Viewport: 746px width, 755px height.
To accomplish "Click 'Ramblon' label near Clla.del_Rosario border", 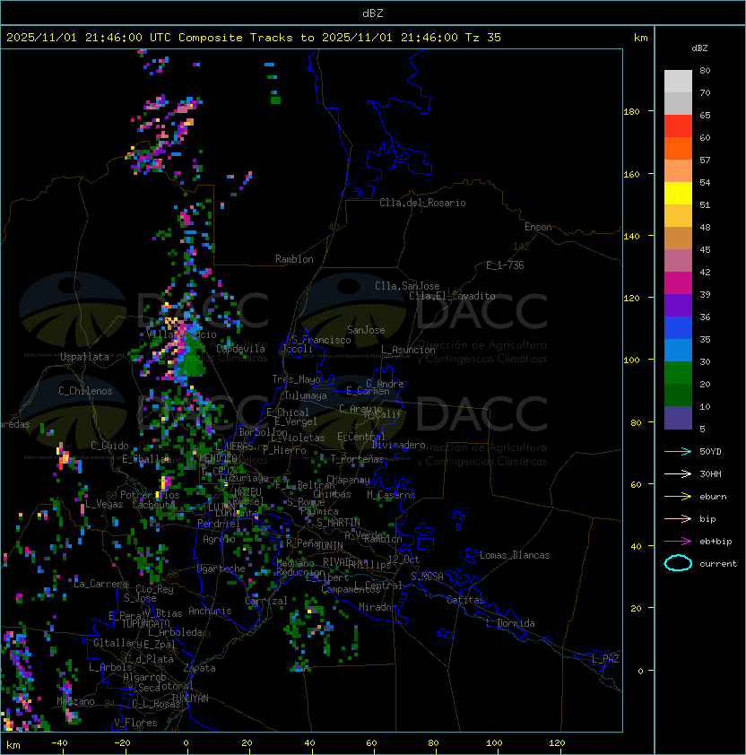I will pyautogui.click(x=294, y=259).
